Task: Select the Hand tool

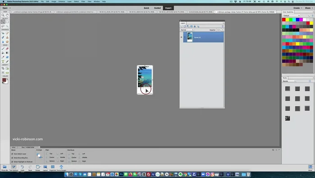Action: [7, 15]
